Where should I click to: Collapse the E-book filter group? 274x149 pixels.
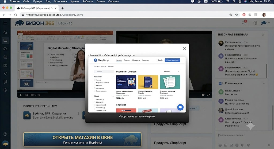pos(113,96)
